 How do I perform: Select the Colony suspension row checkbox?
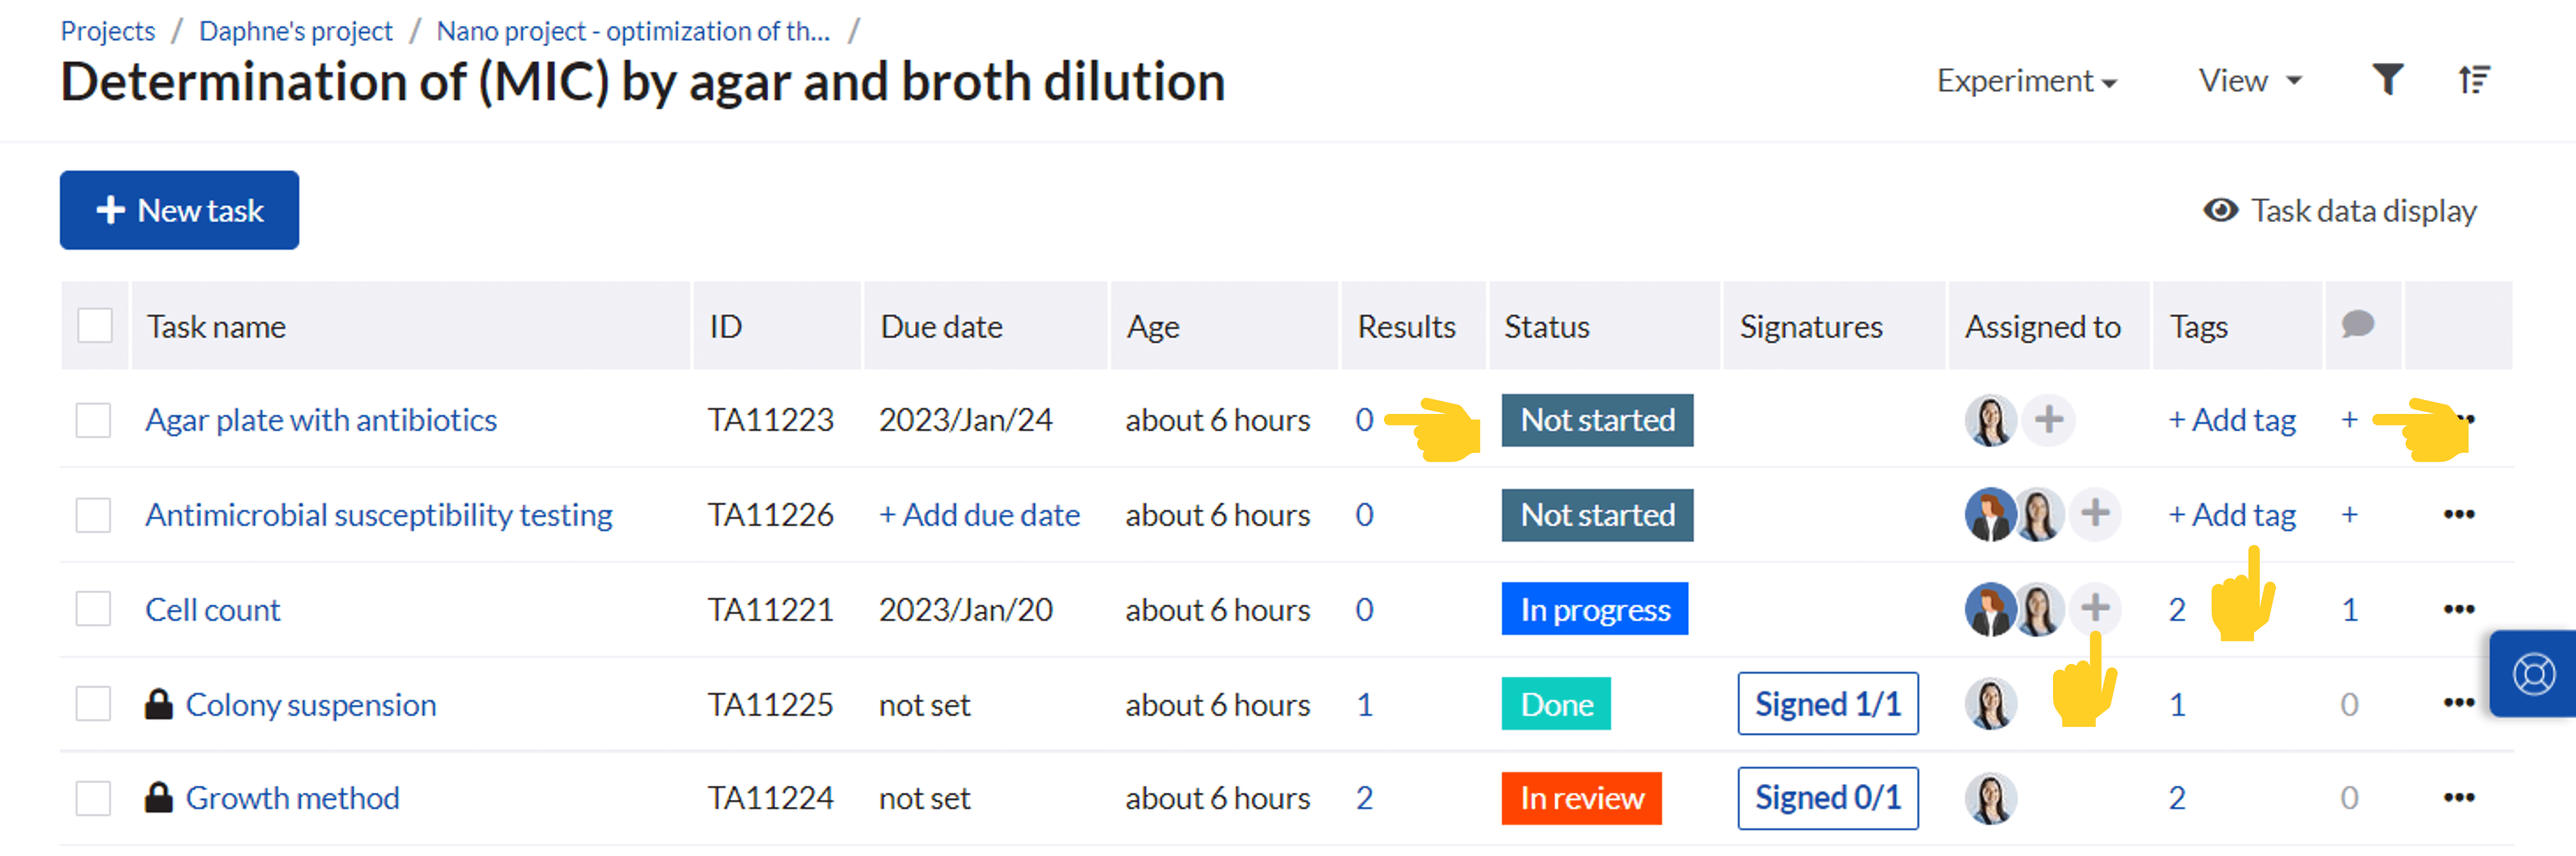pos(94,703)
